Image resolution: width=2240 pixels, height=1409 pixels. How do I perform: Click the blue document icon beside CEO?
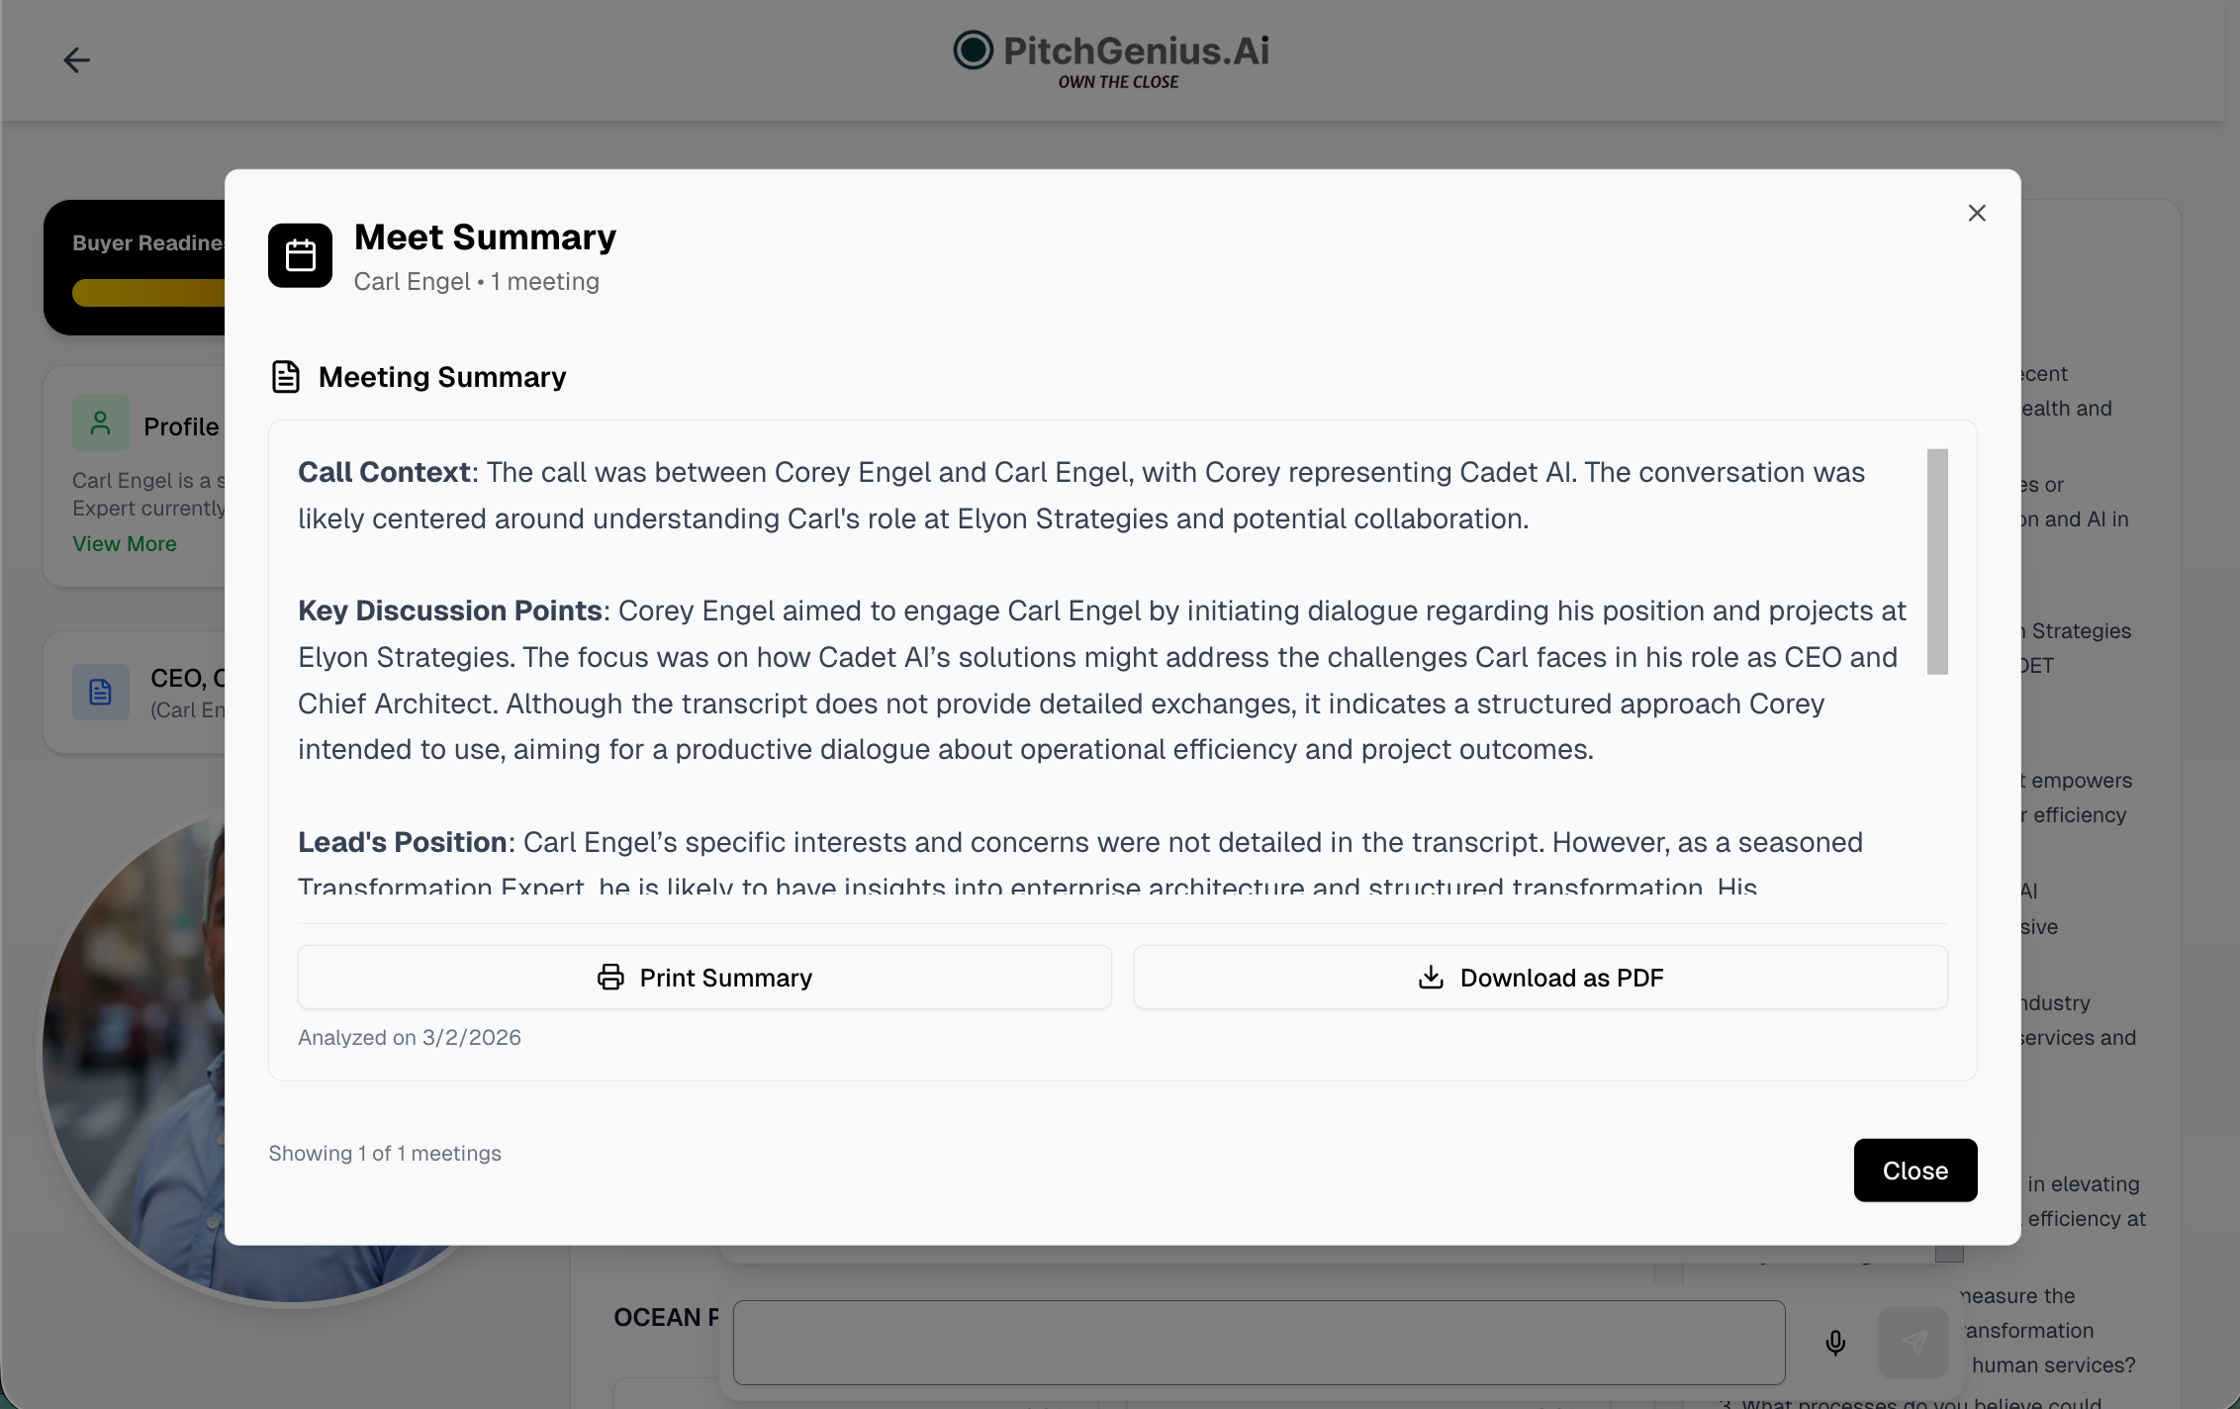point(100,692)
